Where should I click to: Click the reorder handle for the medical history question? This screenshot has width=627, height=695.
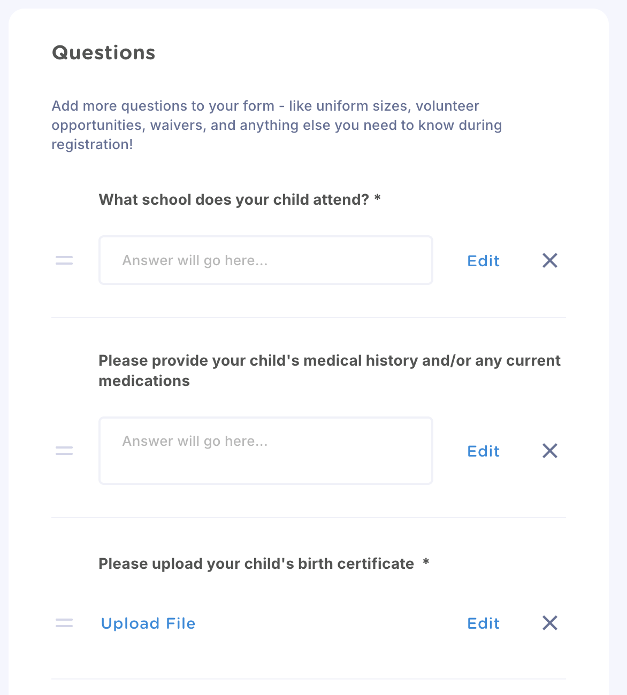click(x=64, y=451)
